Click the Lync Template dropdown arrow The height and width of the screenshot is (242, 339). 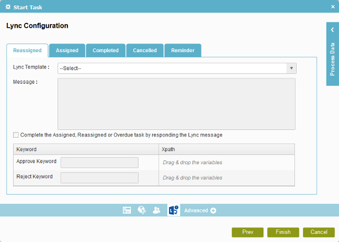[291, 69]
